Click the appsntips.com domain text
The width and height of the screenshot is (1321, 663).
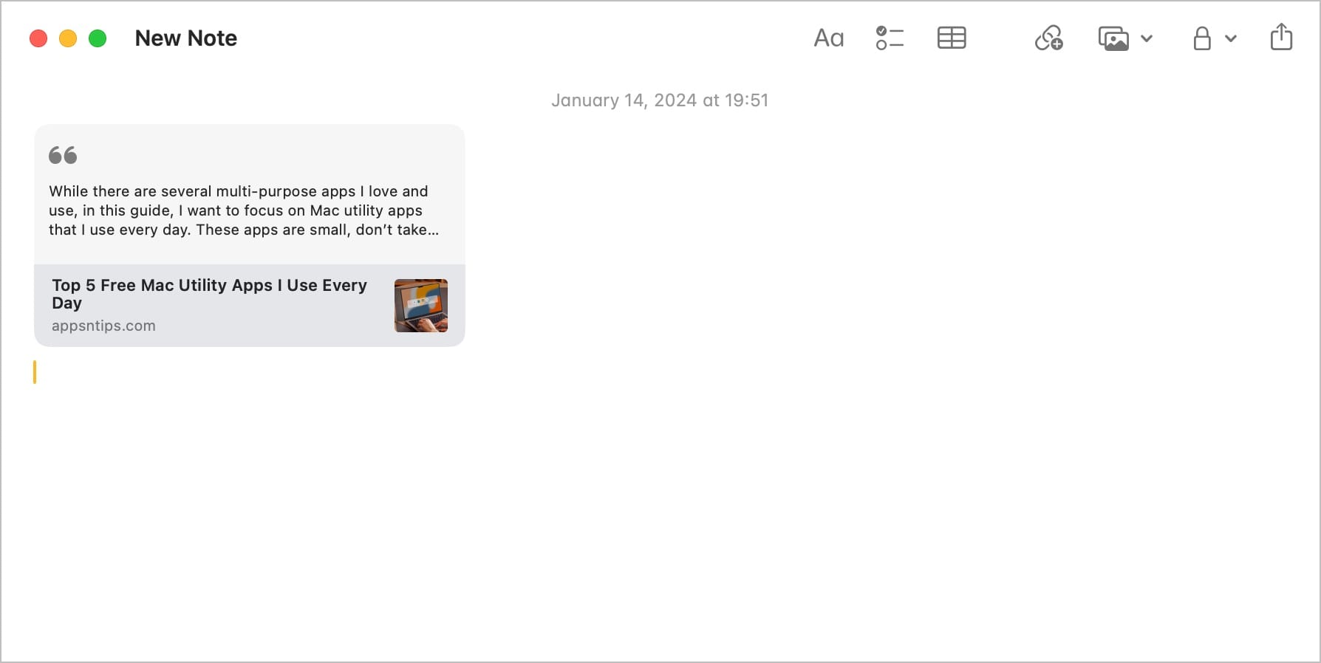click(103, 326)
